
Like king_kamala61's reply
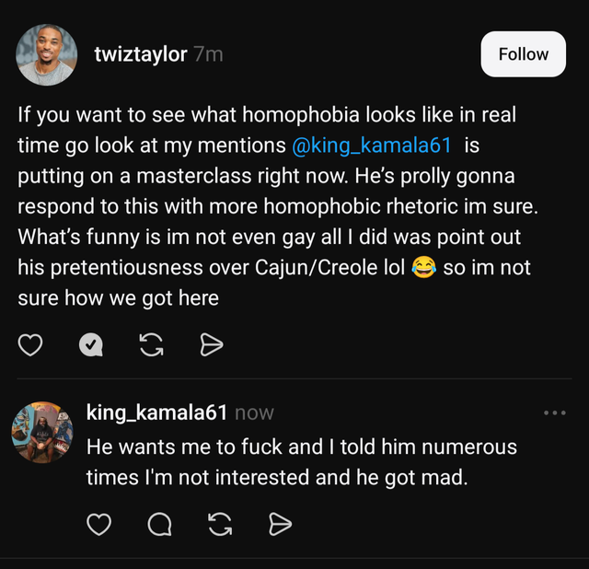[98, 524]
